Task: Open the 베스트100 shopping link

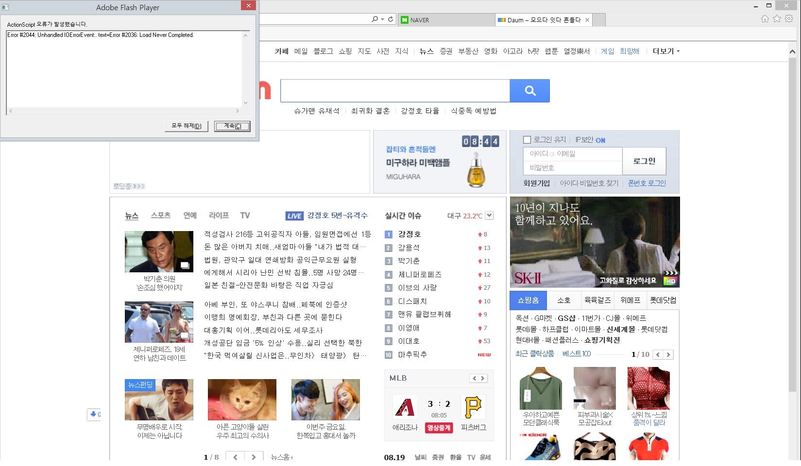Action: [577, 354]
